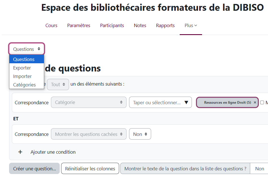Open the 'Questions' navigation dropdown
Image resolution: width=268 pixels, height=176 pixels.
(26, 49)
